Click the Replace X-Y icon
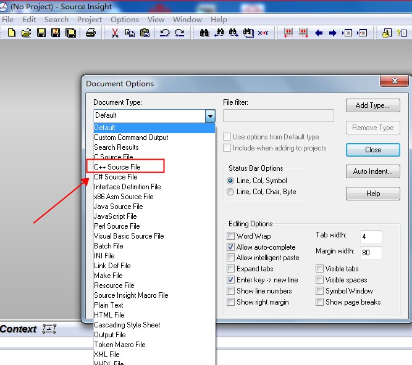This screenshot has height=365, width=412. click(x=263, y=33)
